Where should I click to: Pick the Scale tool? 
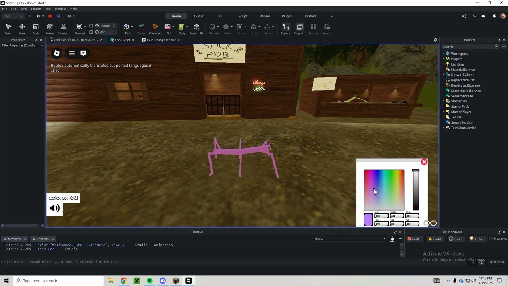pos(36,29)
